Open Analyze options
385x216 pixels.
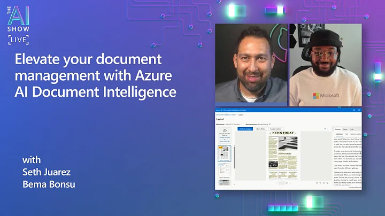click(276, 129)
